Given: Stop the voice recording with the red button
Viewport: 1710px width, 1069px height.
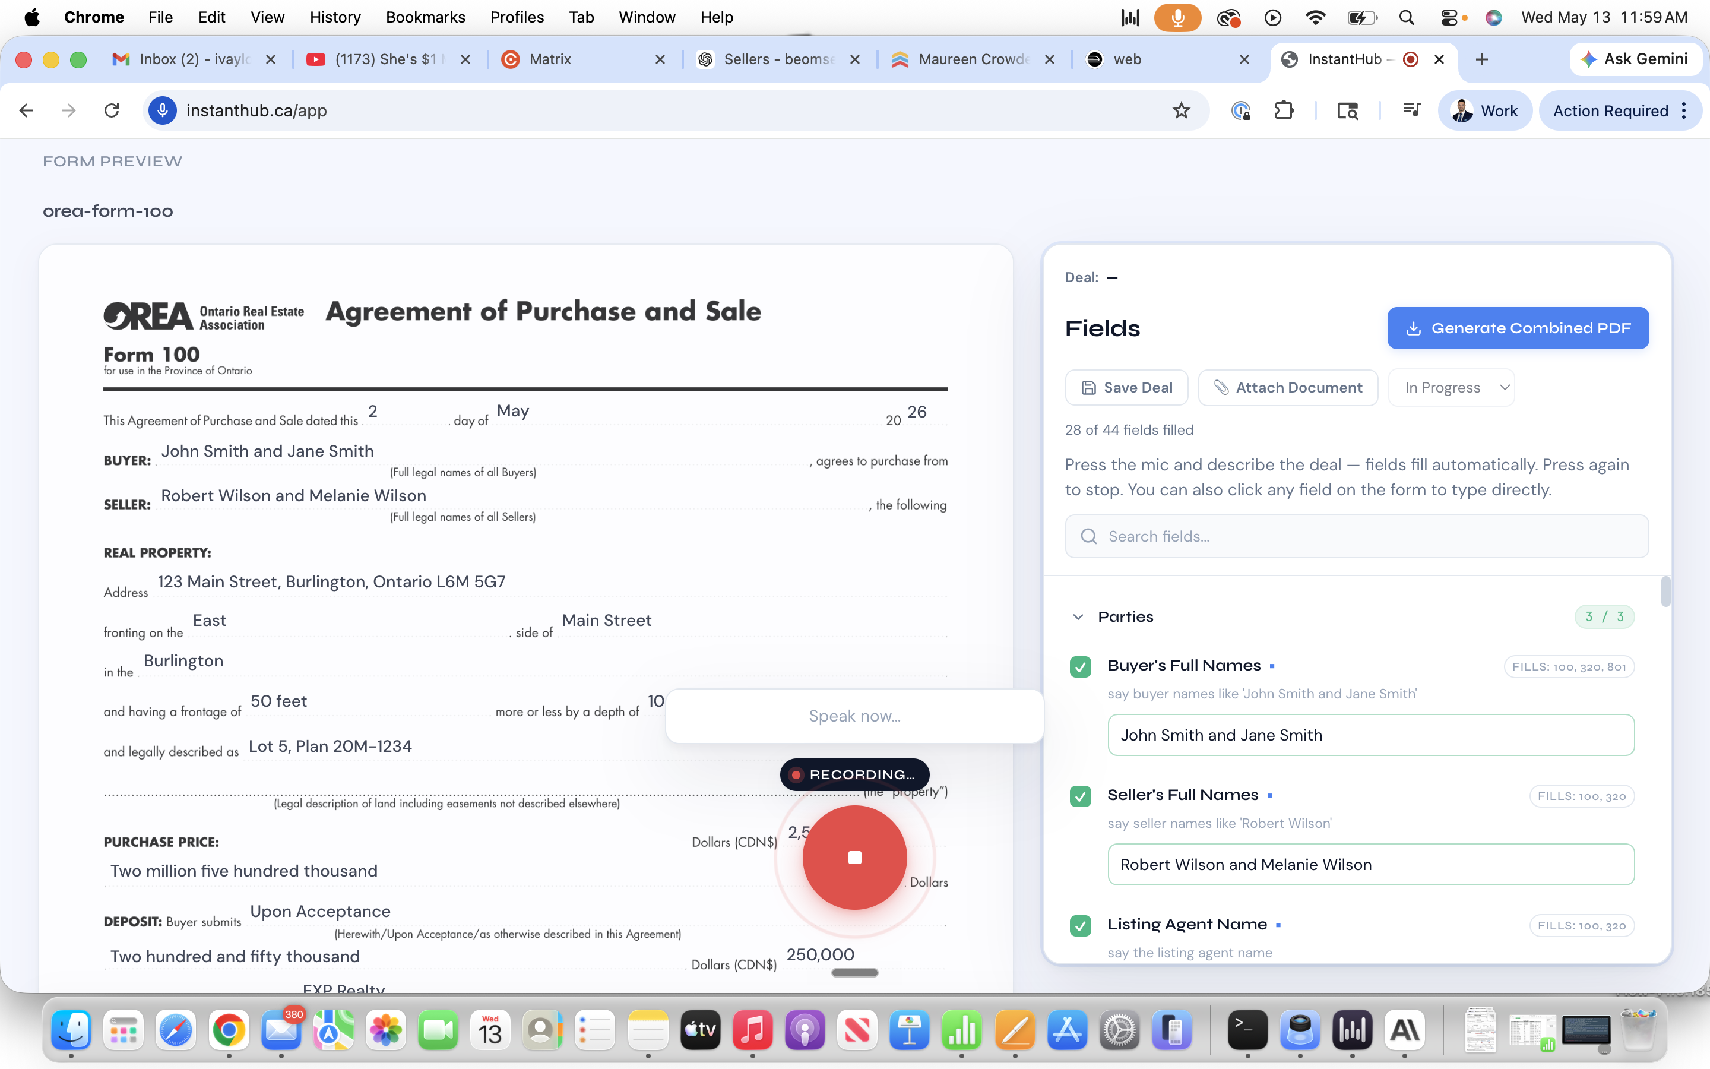Looking at the screenshot, I should point(854,857).
